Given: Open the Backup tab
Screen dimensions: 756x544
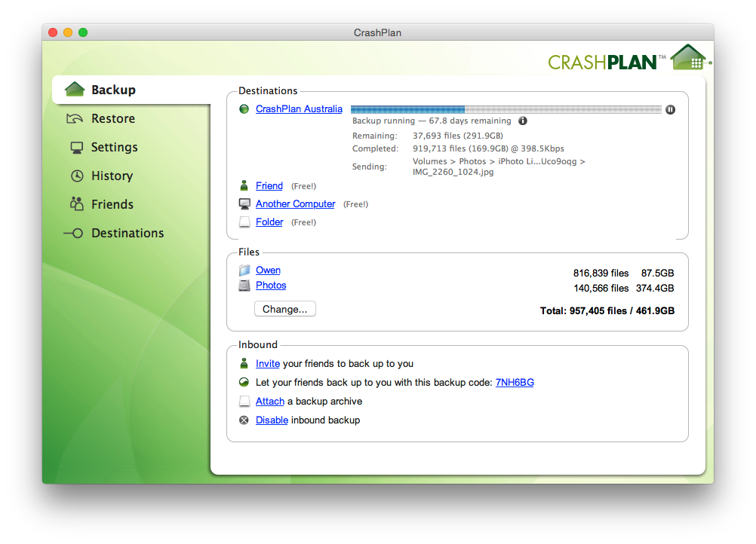Looking at the screenshot, I should (131, 90).
